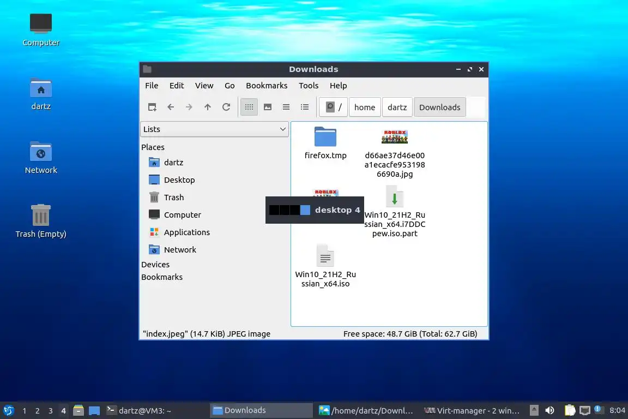Screen dimensions: 628x419
Task: Open the File menu
Action: pos(152,86)
